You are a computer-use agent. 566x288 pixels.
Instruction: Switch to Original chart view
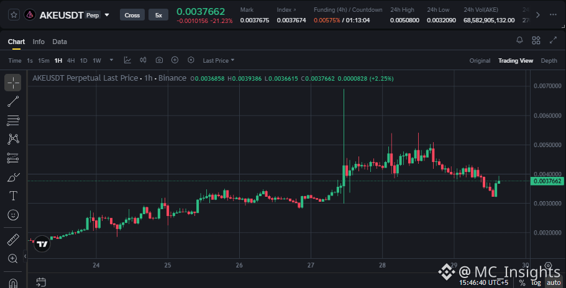[x=480, y=61]
